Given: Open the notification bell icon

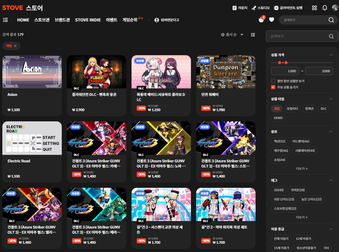Looking at the screenshot, I should 325,8.
